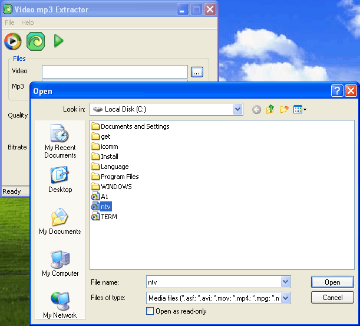Enable the Open as read-only checkbox
The height and width of the screenshot is (326, 360).
click(x=150, y=311)
